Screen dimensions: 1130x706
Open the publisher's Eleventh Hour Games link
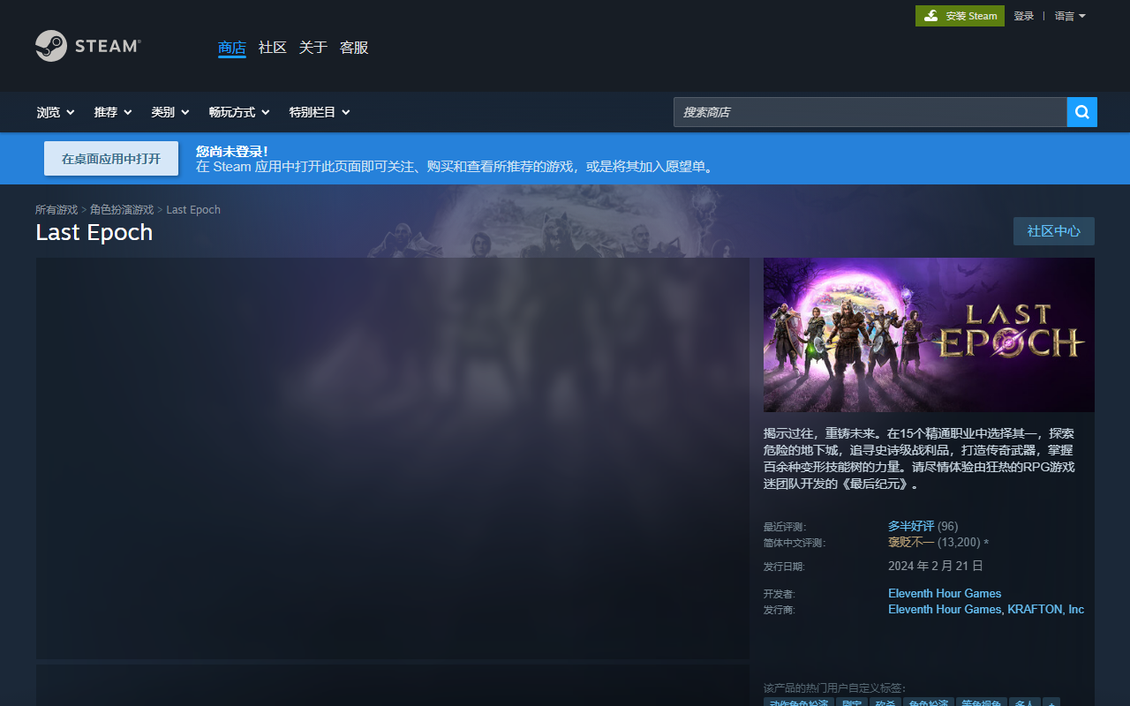(945, 610)
